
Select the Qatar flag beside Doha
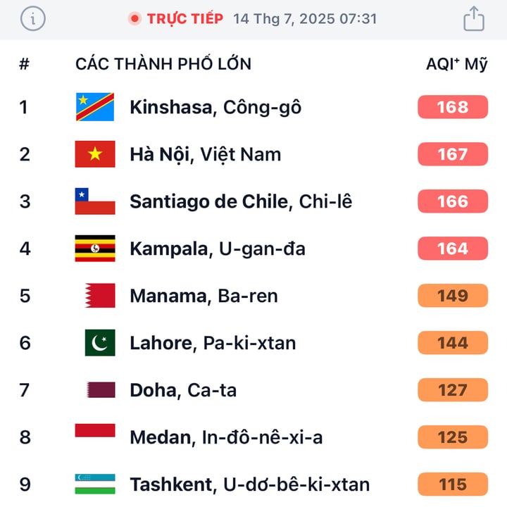pos(101,390)
